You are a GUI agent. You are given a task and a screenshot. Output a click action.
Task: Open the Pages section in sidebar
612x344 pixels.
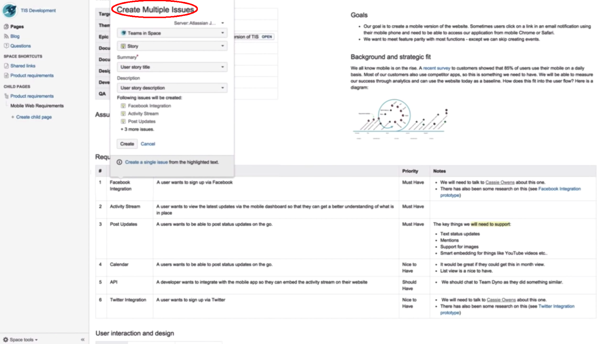(17, 27)
